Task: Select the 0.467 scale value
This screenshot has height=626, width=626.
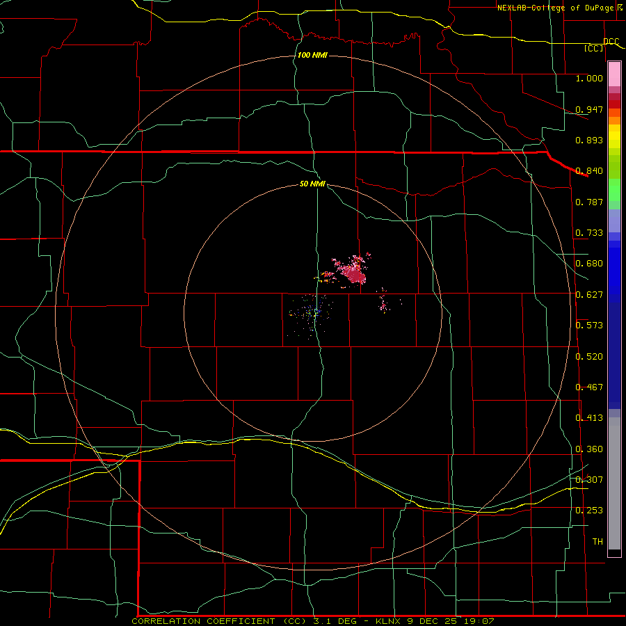Action: (589, 387)
